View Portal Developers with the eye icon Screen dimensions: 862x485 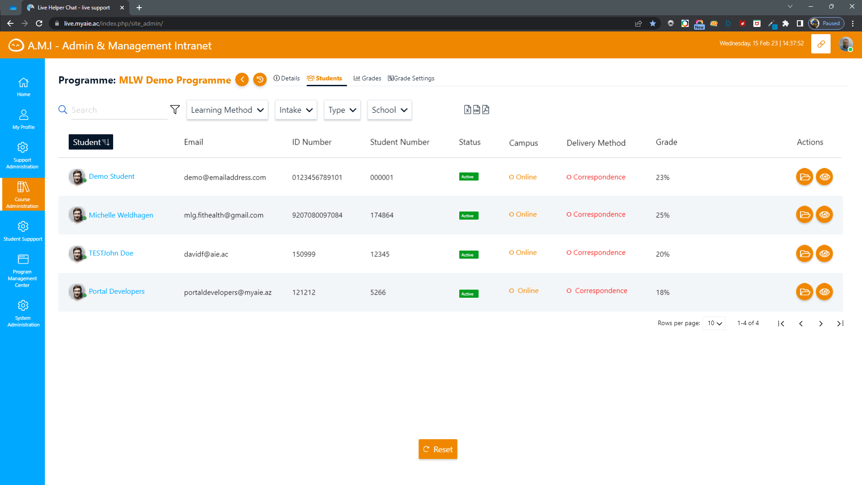[824, 292]
